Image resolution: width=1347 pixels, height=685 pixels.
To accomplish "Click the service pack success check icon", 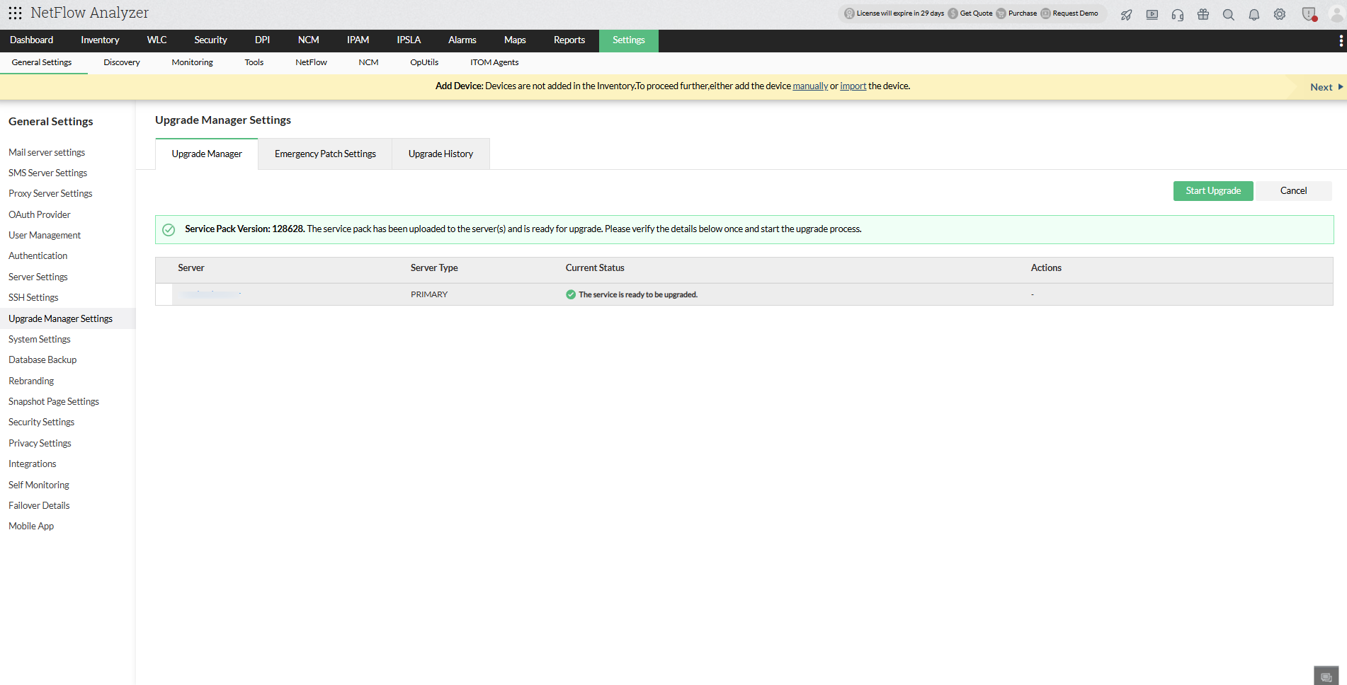I will 169,229.
